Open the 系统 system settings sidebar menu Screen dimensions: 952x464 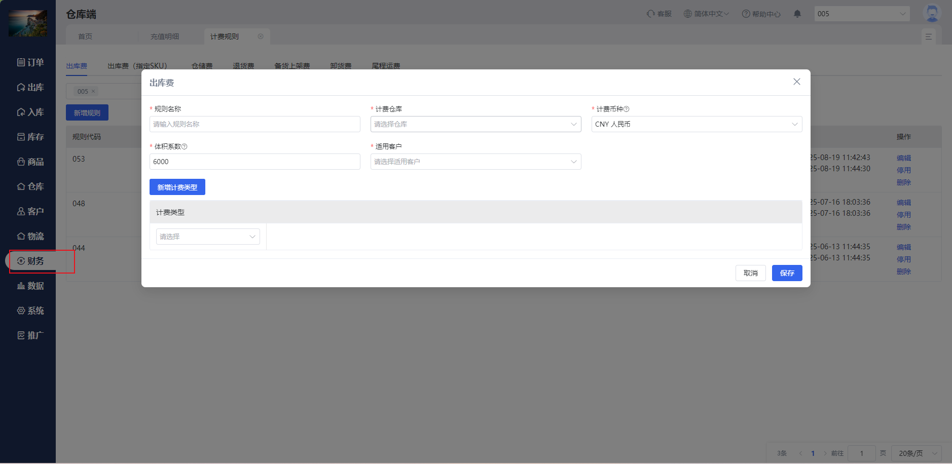click(x=30, y=311)
